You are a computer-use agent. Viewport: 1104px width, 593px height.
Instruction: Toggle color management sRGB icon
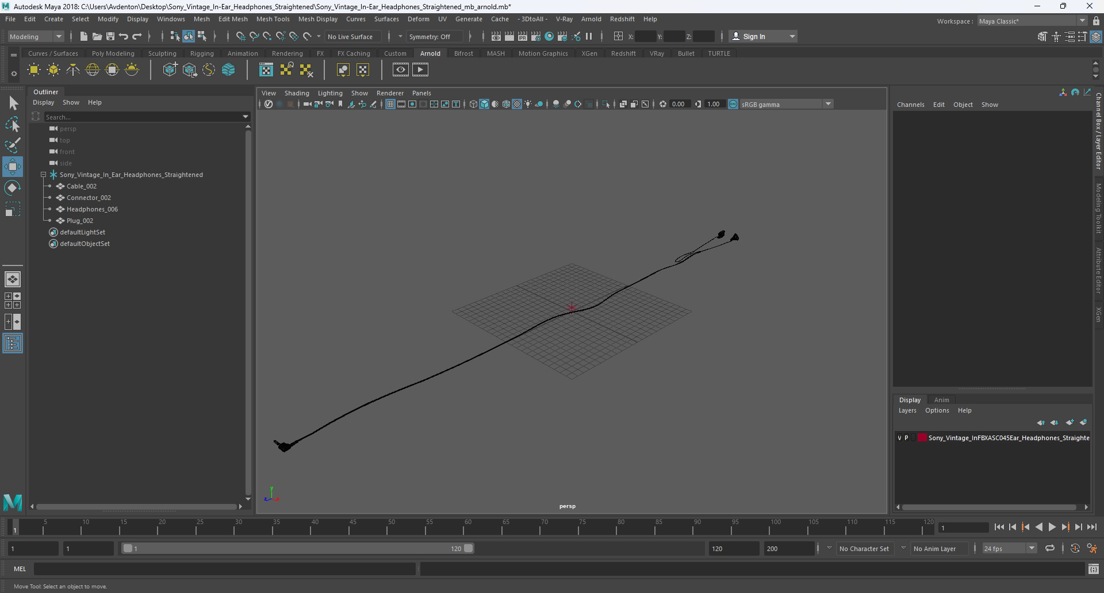point(733,104)
